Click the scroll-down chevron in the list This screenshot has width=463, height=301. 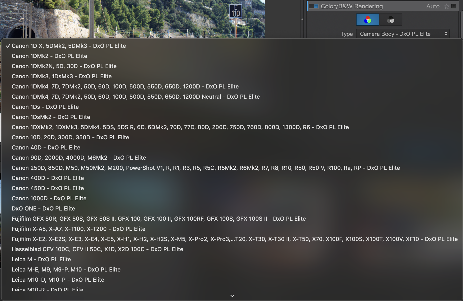click(x=232, y=296)
